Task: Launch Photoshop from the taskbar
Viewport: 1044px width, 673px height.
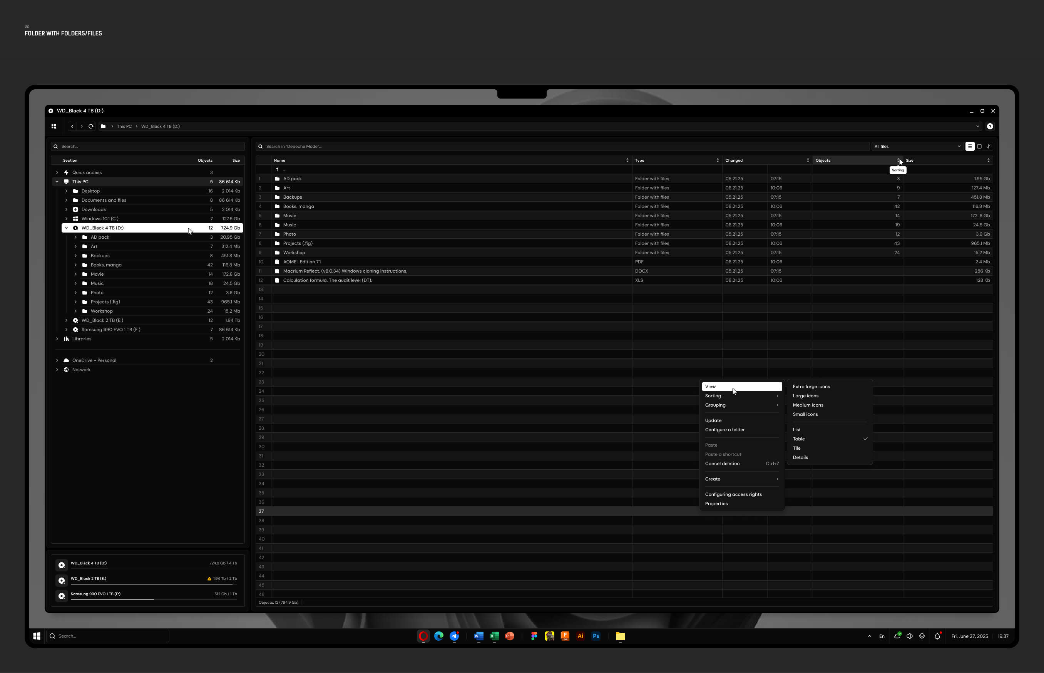Action: click(x=596, y=636)
